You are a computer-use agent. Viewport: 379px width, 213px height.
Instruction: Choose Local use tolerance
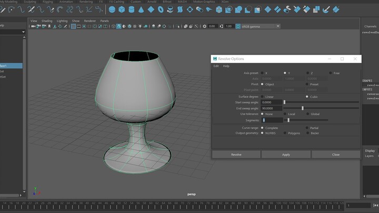click(285, 114)
